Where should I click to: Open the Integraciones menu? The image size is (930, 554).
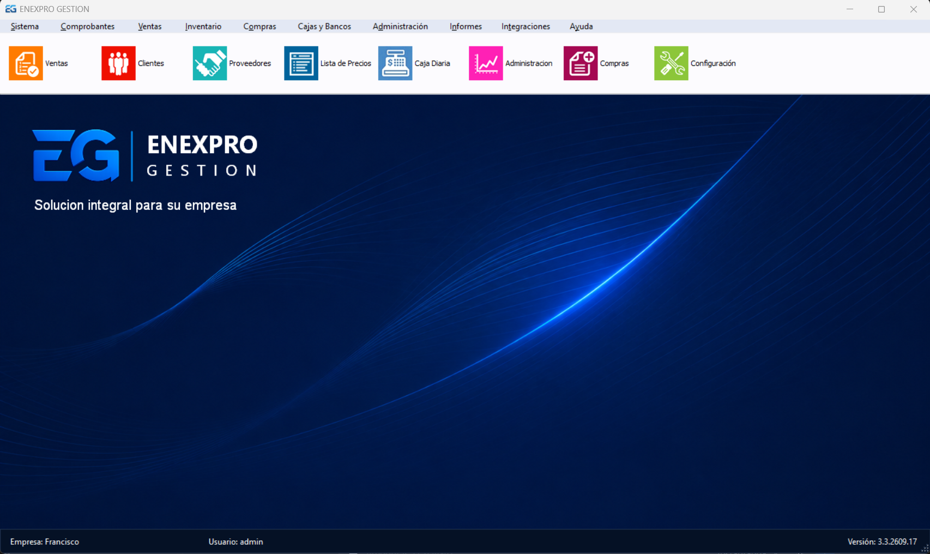(526, 26)
